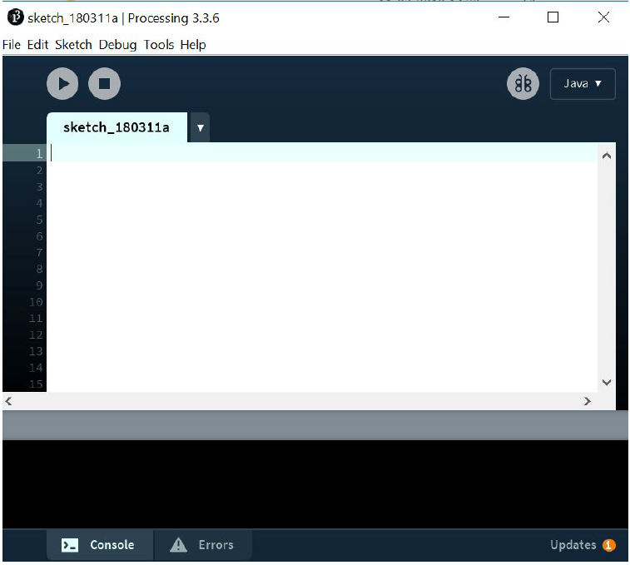Toggle the Debugger butterfly icon
The image size is (630, 565).
523,83
